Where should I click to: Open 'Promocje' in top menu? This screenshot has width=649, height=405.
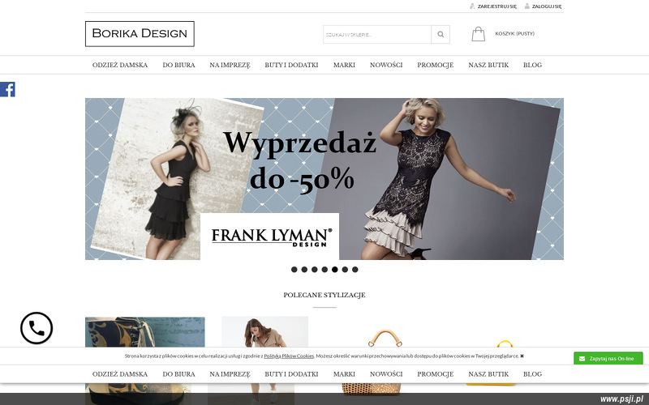436,65
